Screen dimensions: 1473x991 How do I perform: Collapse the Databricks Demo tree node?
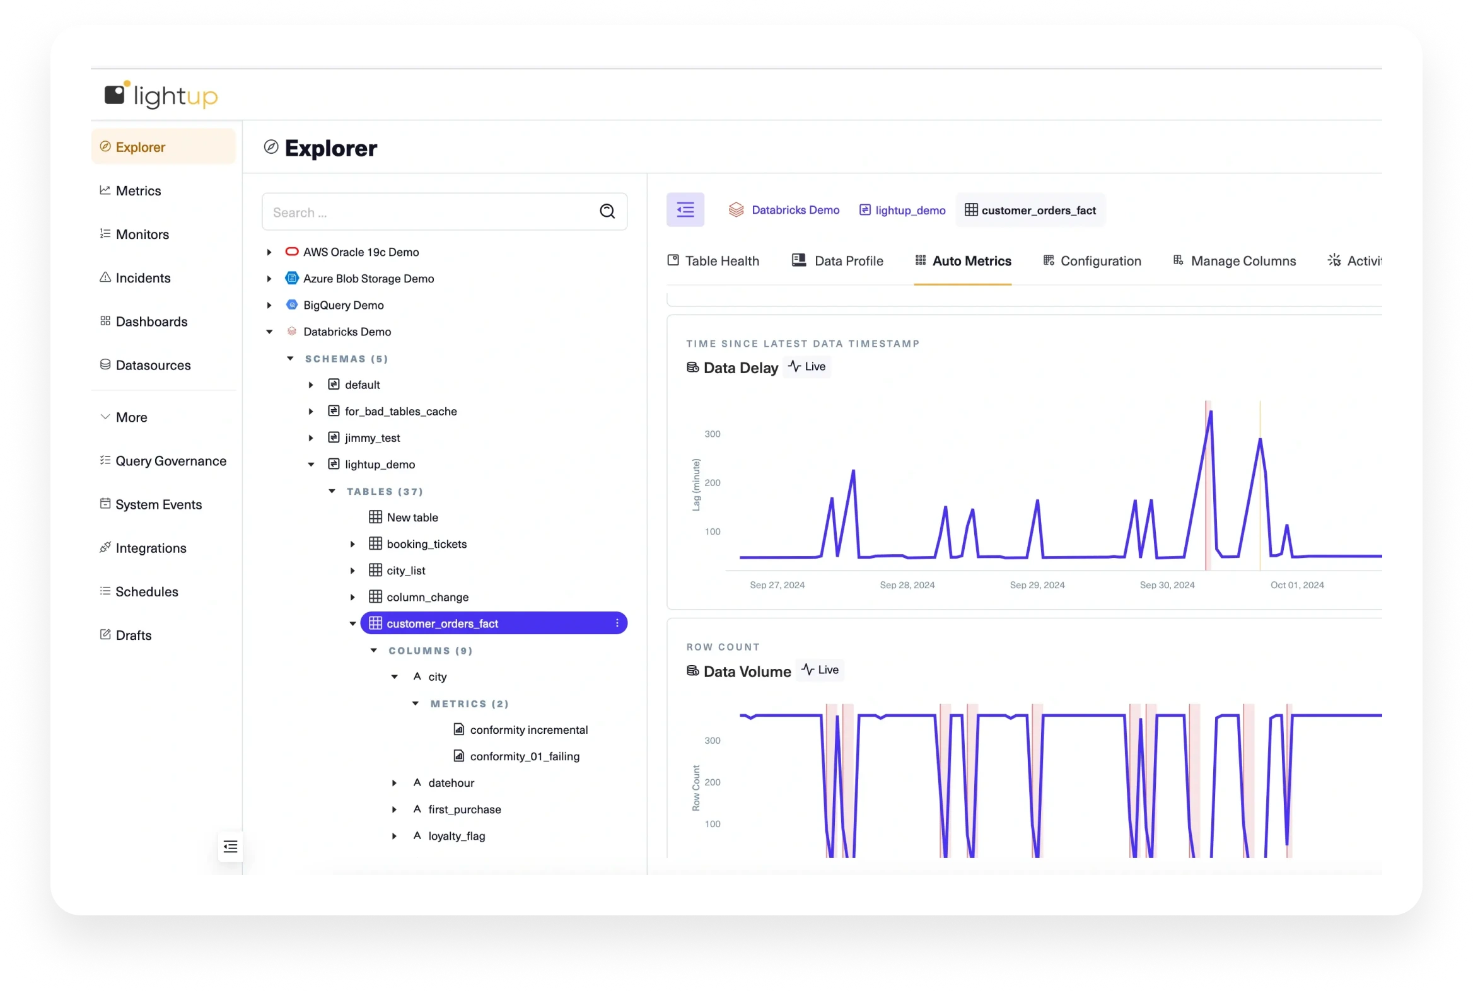click(269, 331)
